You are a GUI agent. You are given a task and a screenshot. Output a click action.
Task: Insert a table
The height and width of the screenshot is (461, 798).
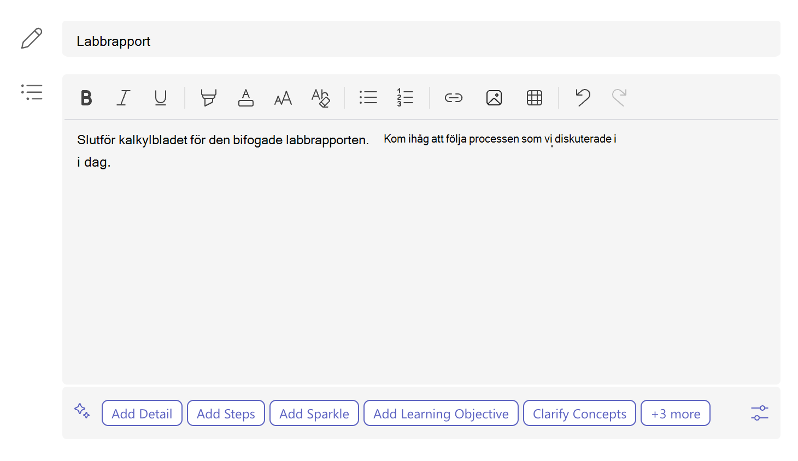tap(535, 98)
